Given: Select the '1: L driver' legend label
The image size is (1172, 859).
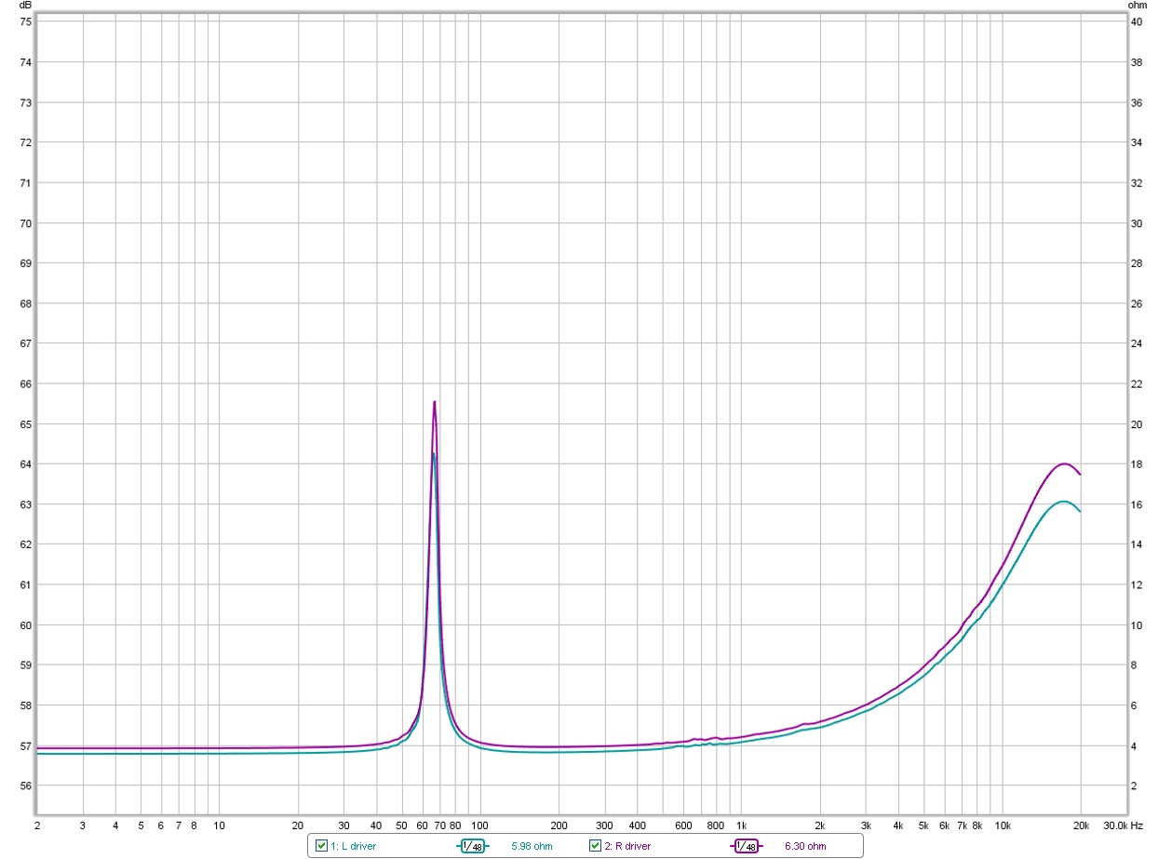Looking at the screenshot, I should click(354, 846).
